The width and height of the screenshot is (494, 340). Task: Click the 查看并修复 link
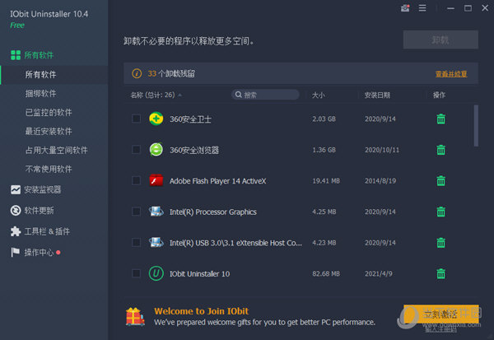pos(451,74)
